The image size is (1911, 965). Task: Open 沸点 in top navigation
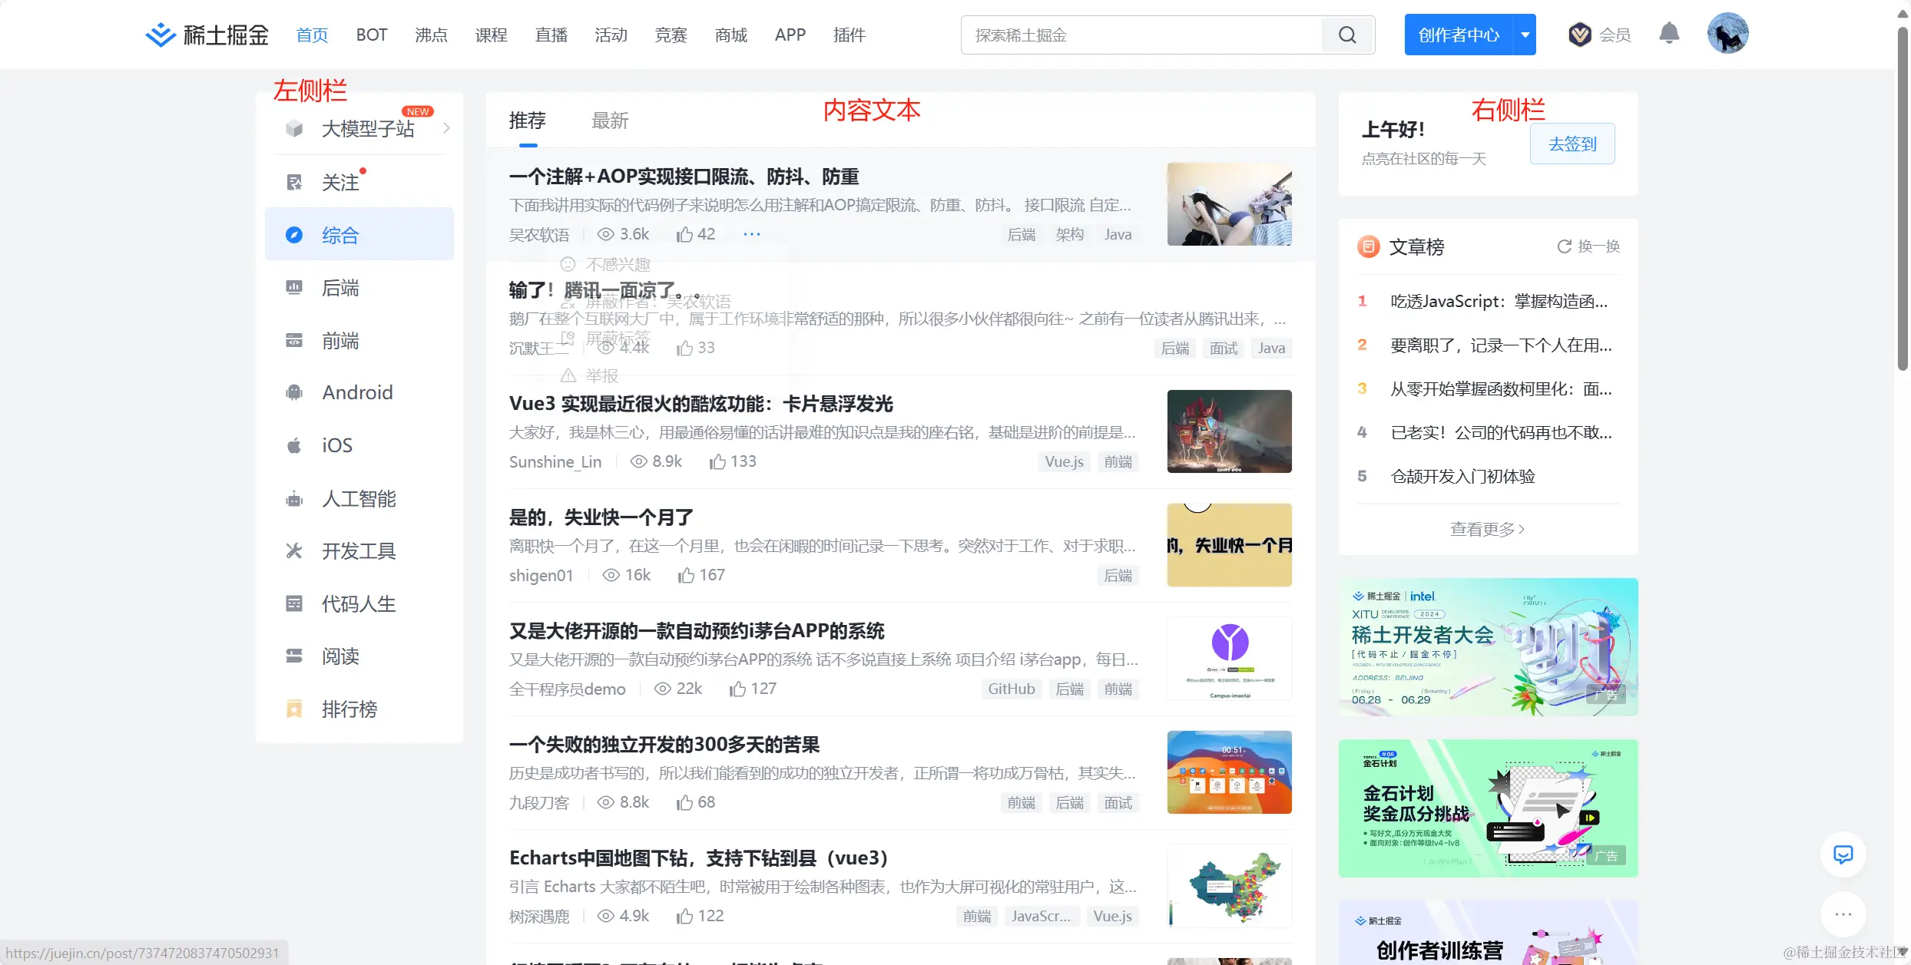[x=431, y=35]
